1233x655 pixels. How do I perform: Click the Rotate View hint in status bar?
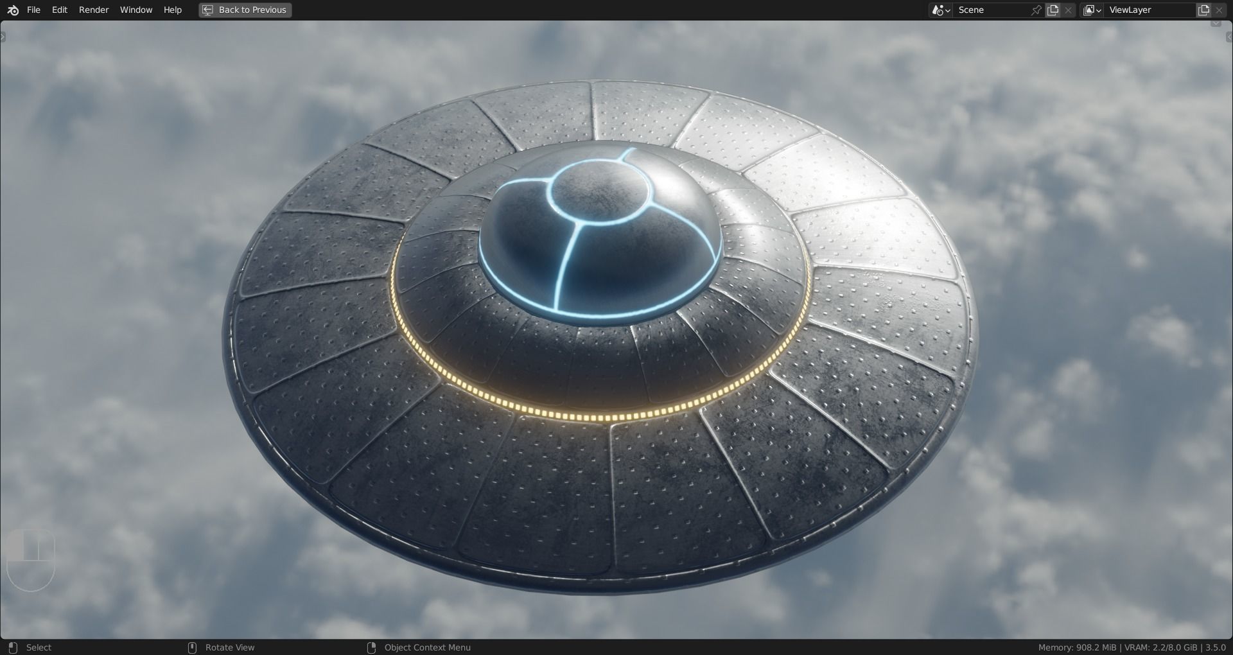[x=230, y=647]
